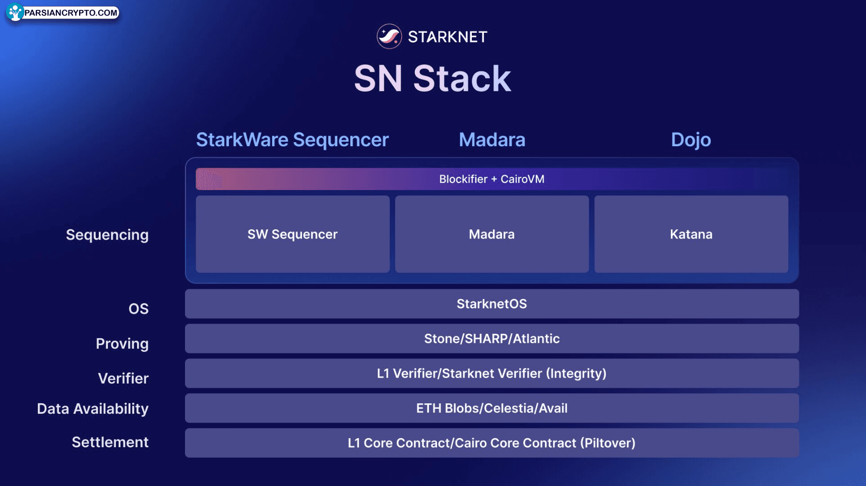Click the Settlement row label
Screen dimensions: 866x486
pyautogui.click(x=110, y=442)
